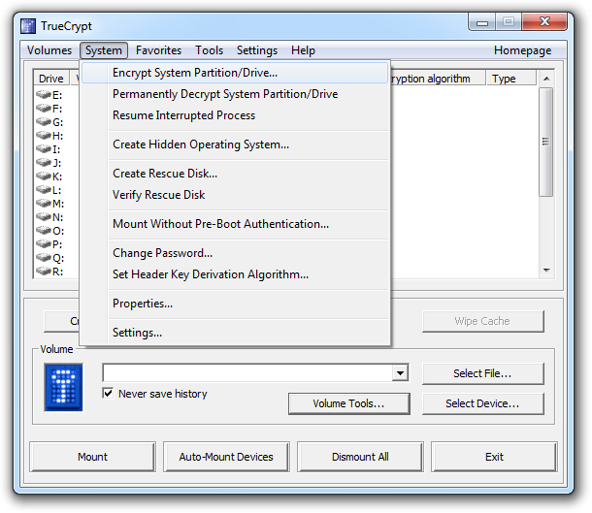Click the Drive column header
The image size is (592, 513).
51,79
